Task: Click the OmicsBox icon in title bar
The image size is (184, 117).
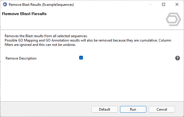Action: pos(5,5)
